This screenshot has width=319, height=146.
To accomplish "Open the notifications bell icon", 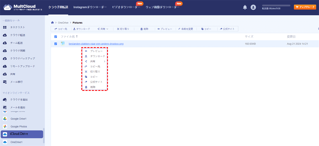I will click(x=245, y=7).
